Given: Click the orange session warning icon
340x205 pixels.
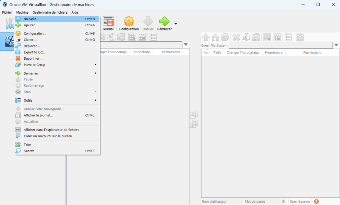Looking at the screenshot, I should (x=316, y=201).
